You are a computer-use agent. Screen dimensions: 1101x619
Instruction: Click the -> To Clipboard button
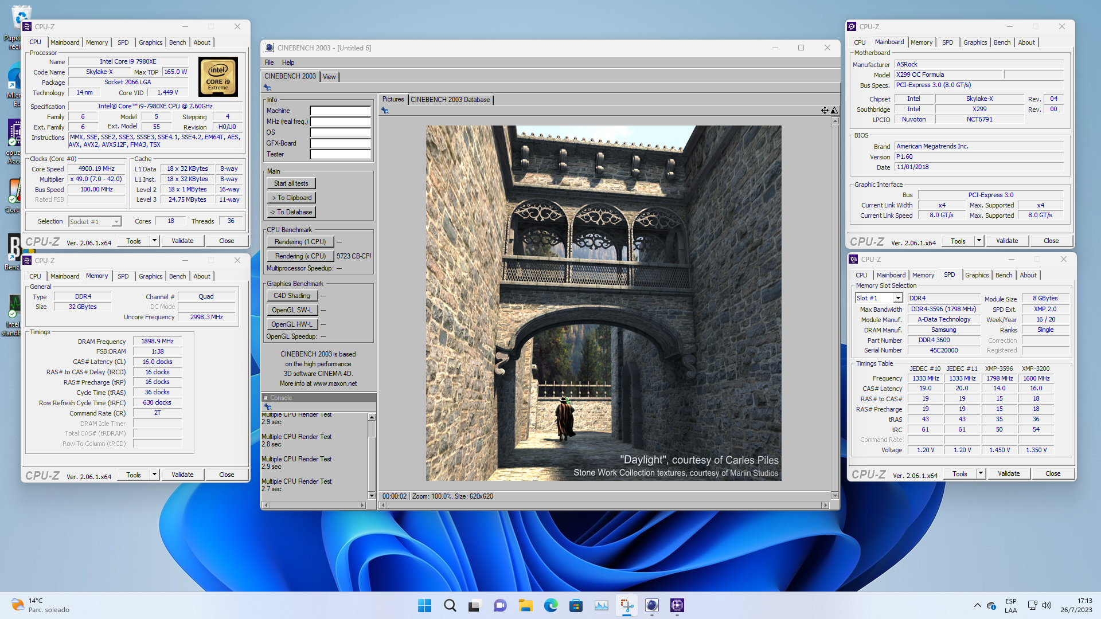pyautogui.click(x=291, y=198)
